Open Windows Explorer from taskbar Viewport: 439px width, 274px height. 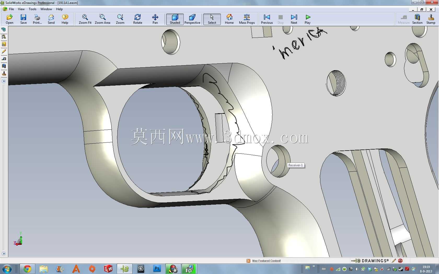click(44, 269)
